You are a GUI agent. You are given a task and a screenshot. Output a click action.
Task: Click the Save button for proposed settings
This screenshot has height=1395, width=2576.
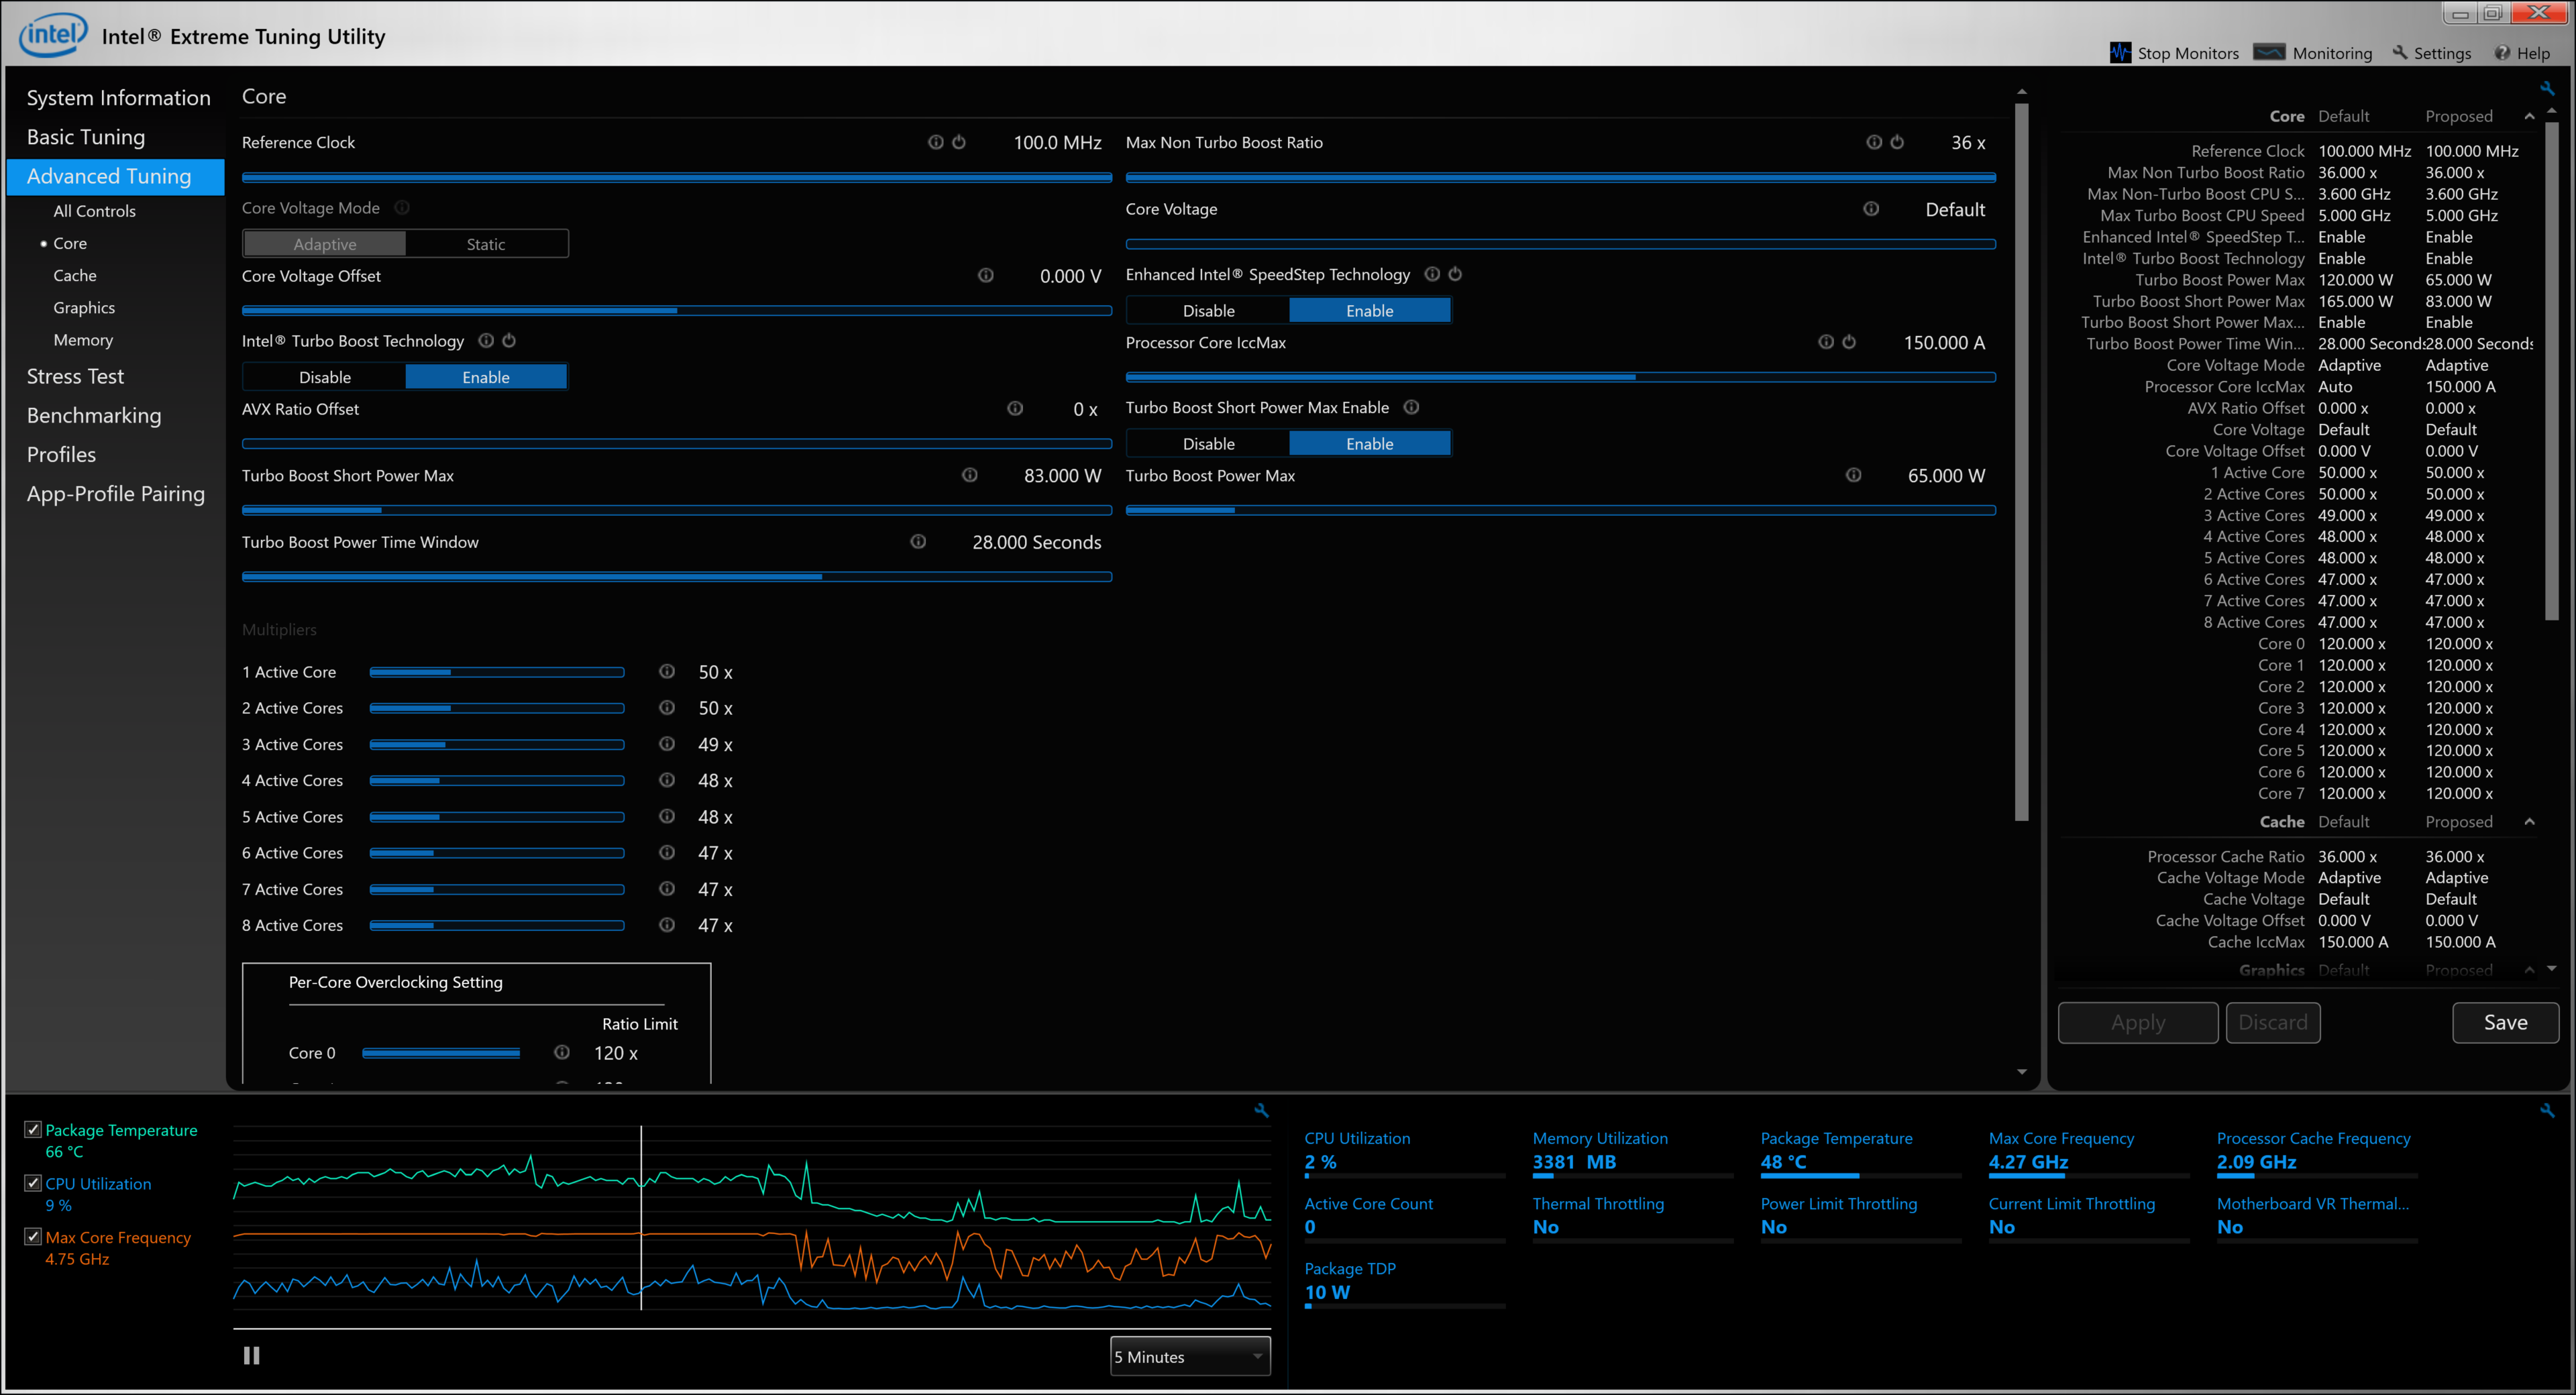point(2505,1022)
